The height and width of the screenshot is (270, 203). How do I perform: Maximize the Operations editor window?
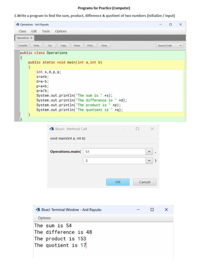pos(170,25)
